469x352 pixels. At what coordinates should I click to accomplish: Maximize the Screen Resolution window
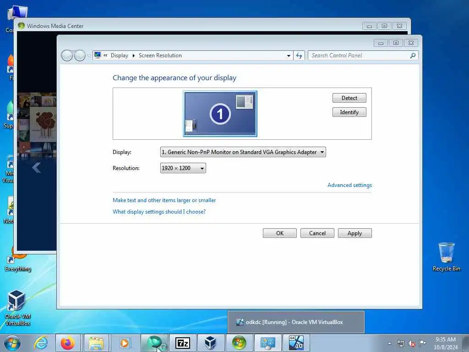[396, 43]
